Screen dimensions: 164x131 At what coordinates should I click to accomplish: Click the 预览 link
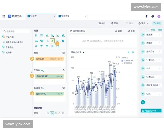tap(153, 30)
